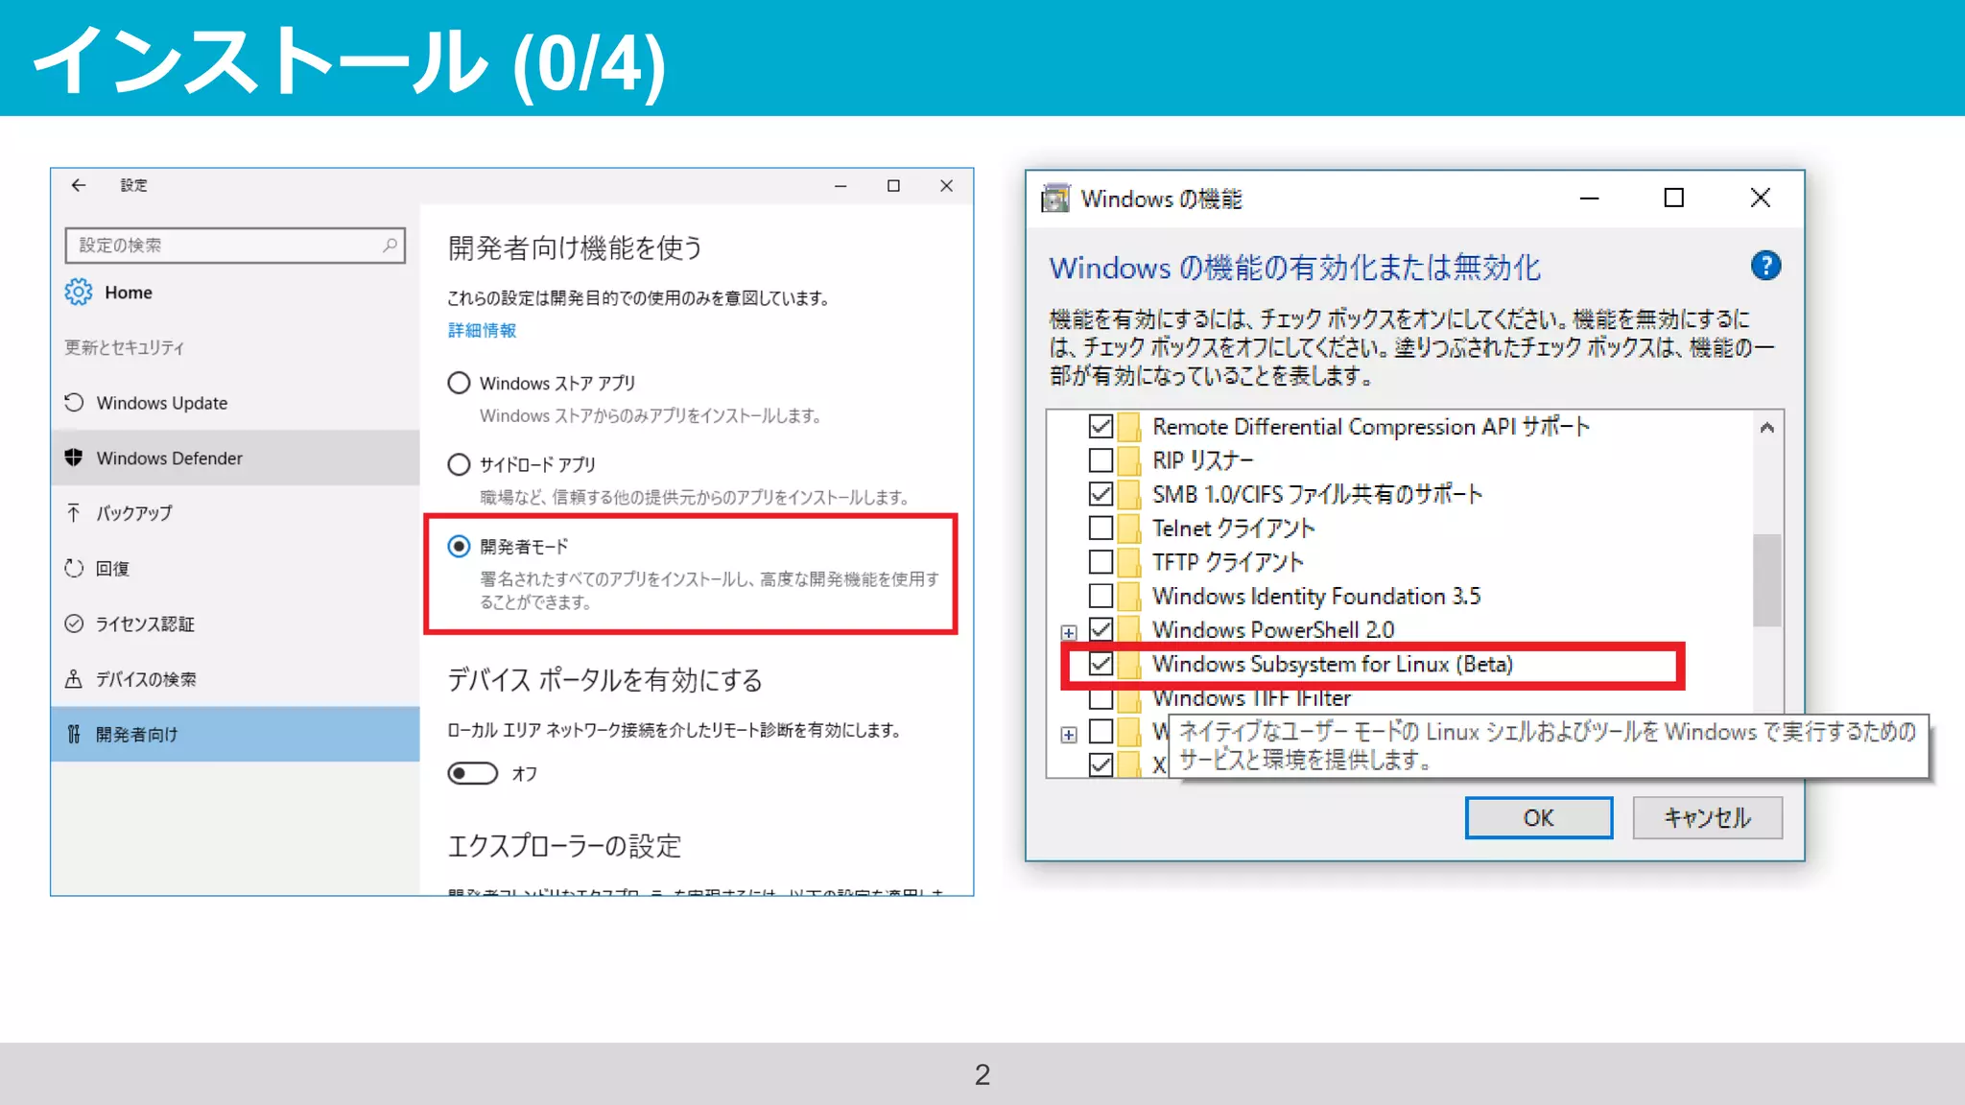Image resolution: width=1965 pixels, height=1105 pixels.
Task: Click the blue help question mark icon
Action: (x=1765, y=266)
